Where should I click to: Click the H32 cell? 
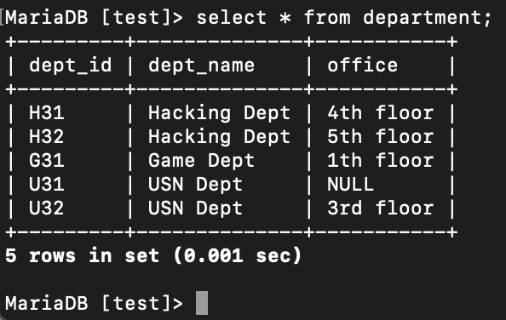pyautogui.click(x=47, y=137)
